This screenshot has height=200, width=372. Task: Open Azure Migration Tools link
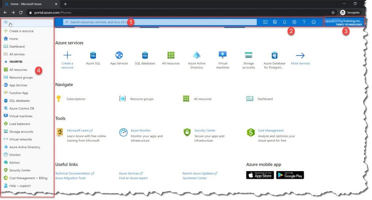click(70, 178)
